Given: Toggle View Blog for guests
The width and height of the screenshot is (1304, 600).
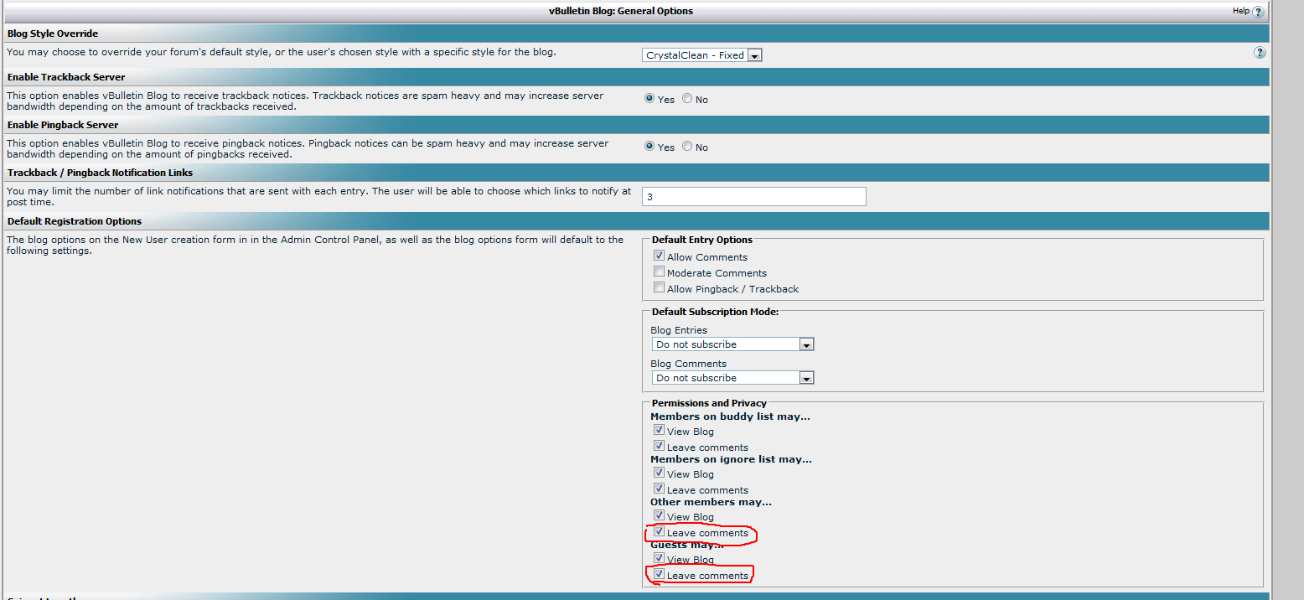Looking at the screenshot, I should click(659, 558).
